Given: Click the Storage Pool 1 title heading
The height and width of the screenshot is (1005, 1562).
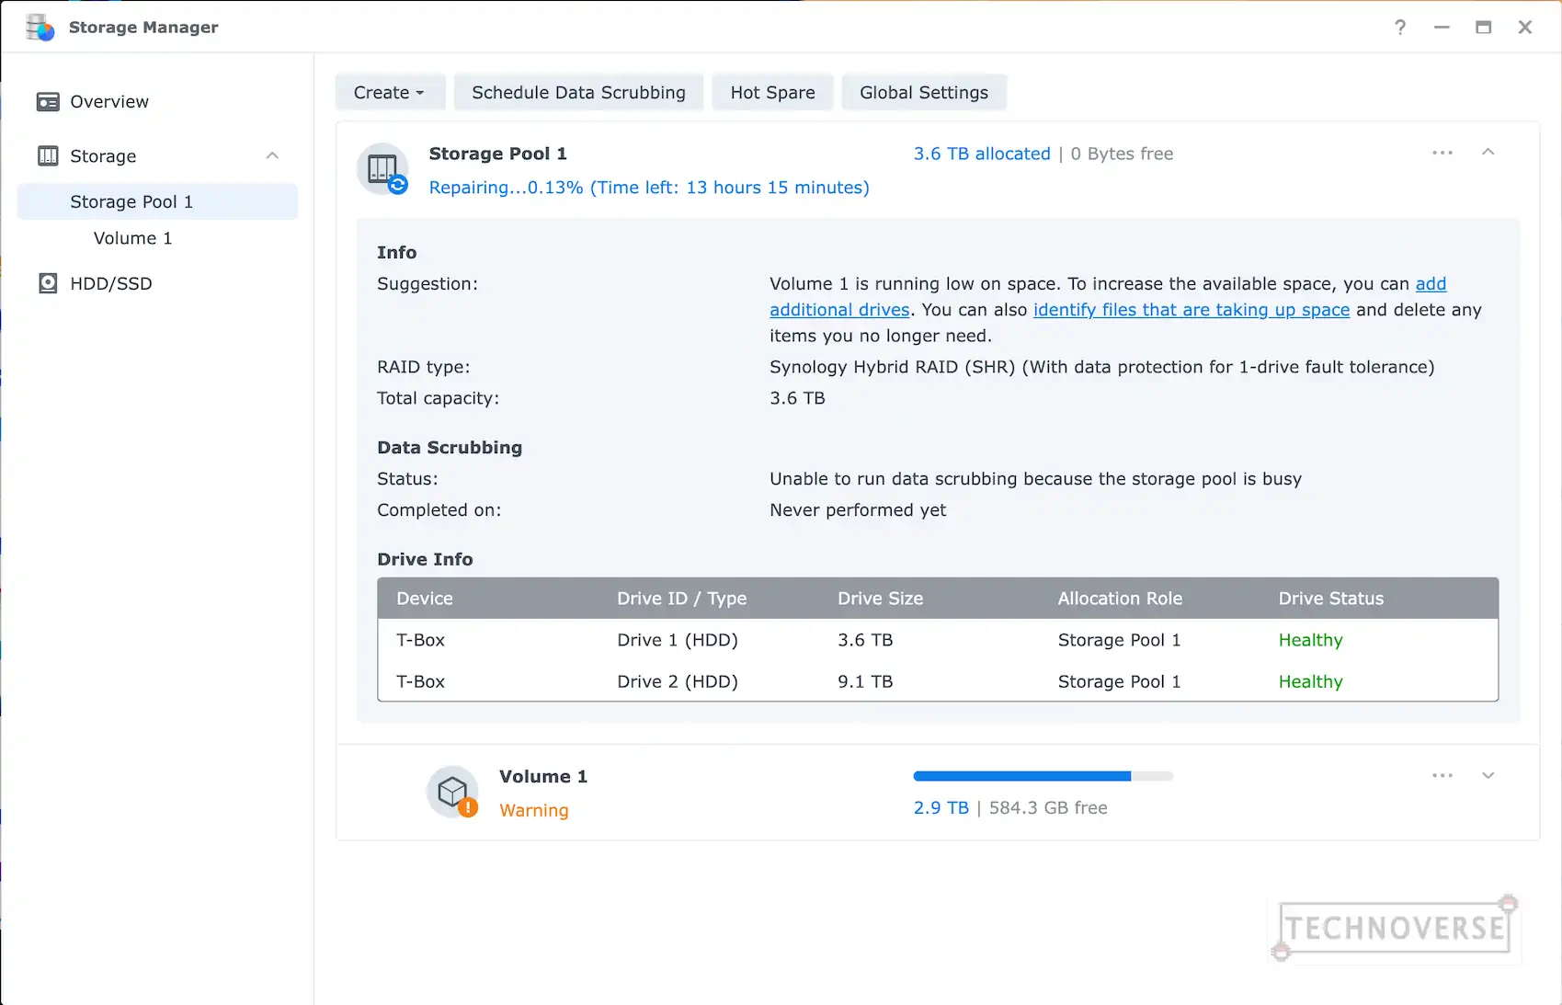Looking at the screenshot, I should (497, 154).
